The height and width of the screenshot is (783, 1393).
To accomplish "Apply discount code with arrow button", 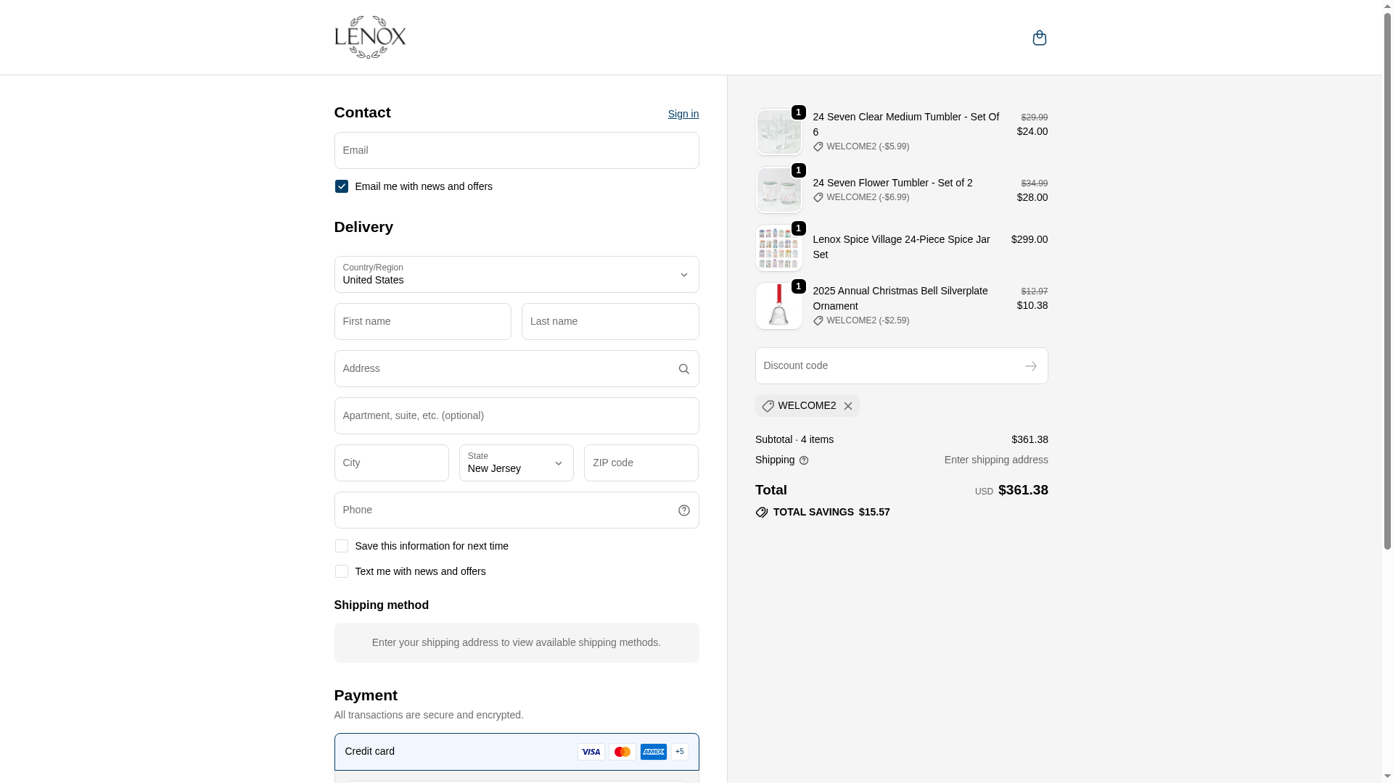I will [x=1030, y=366].
